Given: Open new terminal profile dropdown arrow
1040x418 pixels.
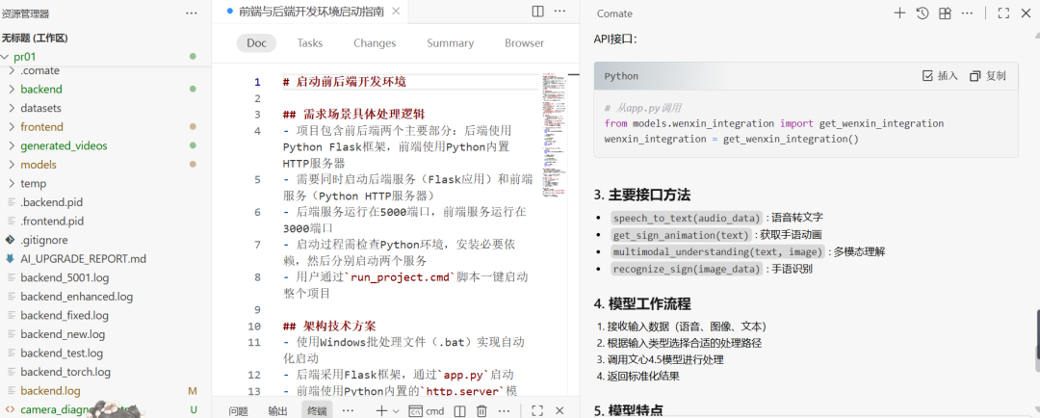Looking at the screenshot, I should click(x=396, y=410).
